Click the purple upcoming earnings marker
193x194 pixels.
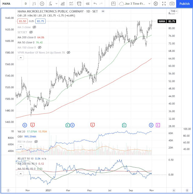(x=158, y=125)
